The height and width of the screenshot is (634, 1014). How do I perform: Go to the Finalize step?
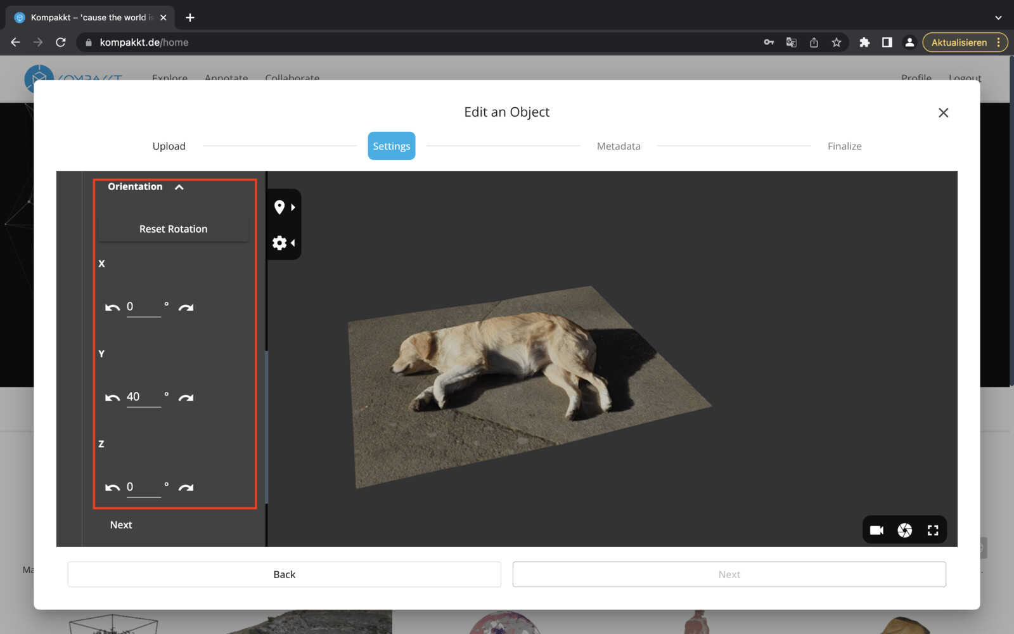click(845, 146)
